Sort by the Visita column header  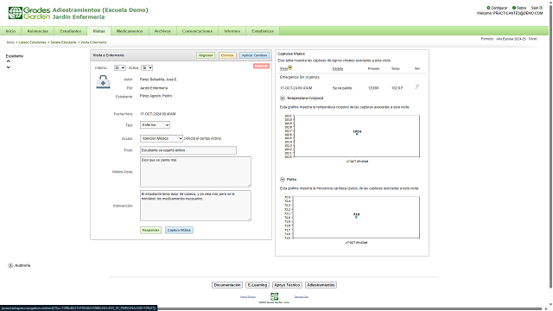click(x=284, y=69)
